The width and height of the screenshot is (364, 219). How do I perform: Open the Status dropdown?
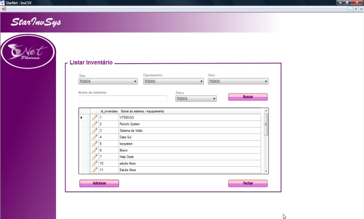pos(196,99)
